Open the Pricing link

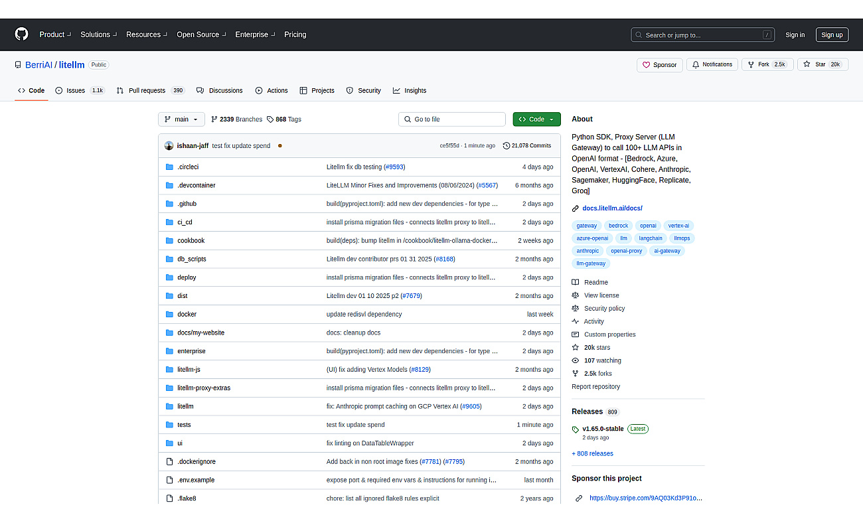(295, 35)
